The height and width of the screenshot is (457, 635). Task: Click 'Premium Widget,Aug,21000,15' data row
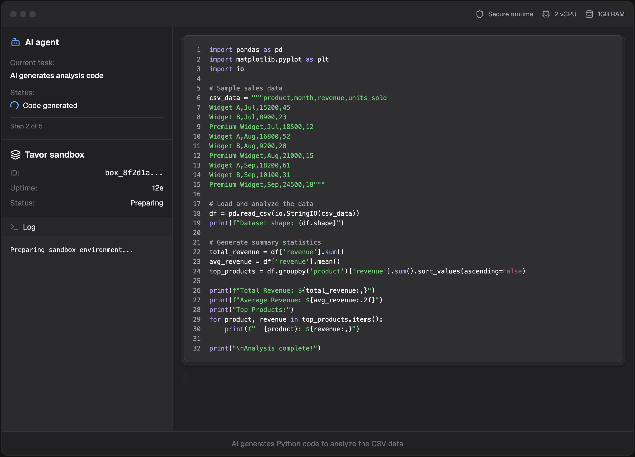[261, 156]
